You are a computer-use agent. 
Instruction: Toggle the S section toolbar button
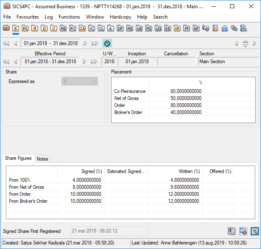[16, 28]
